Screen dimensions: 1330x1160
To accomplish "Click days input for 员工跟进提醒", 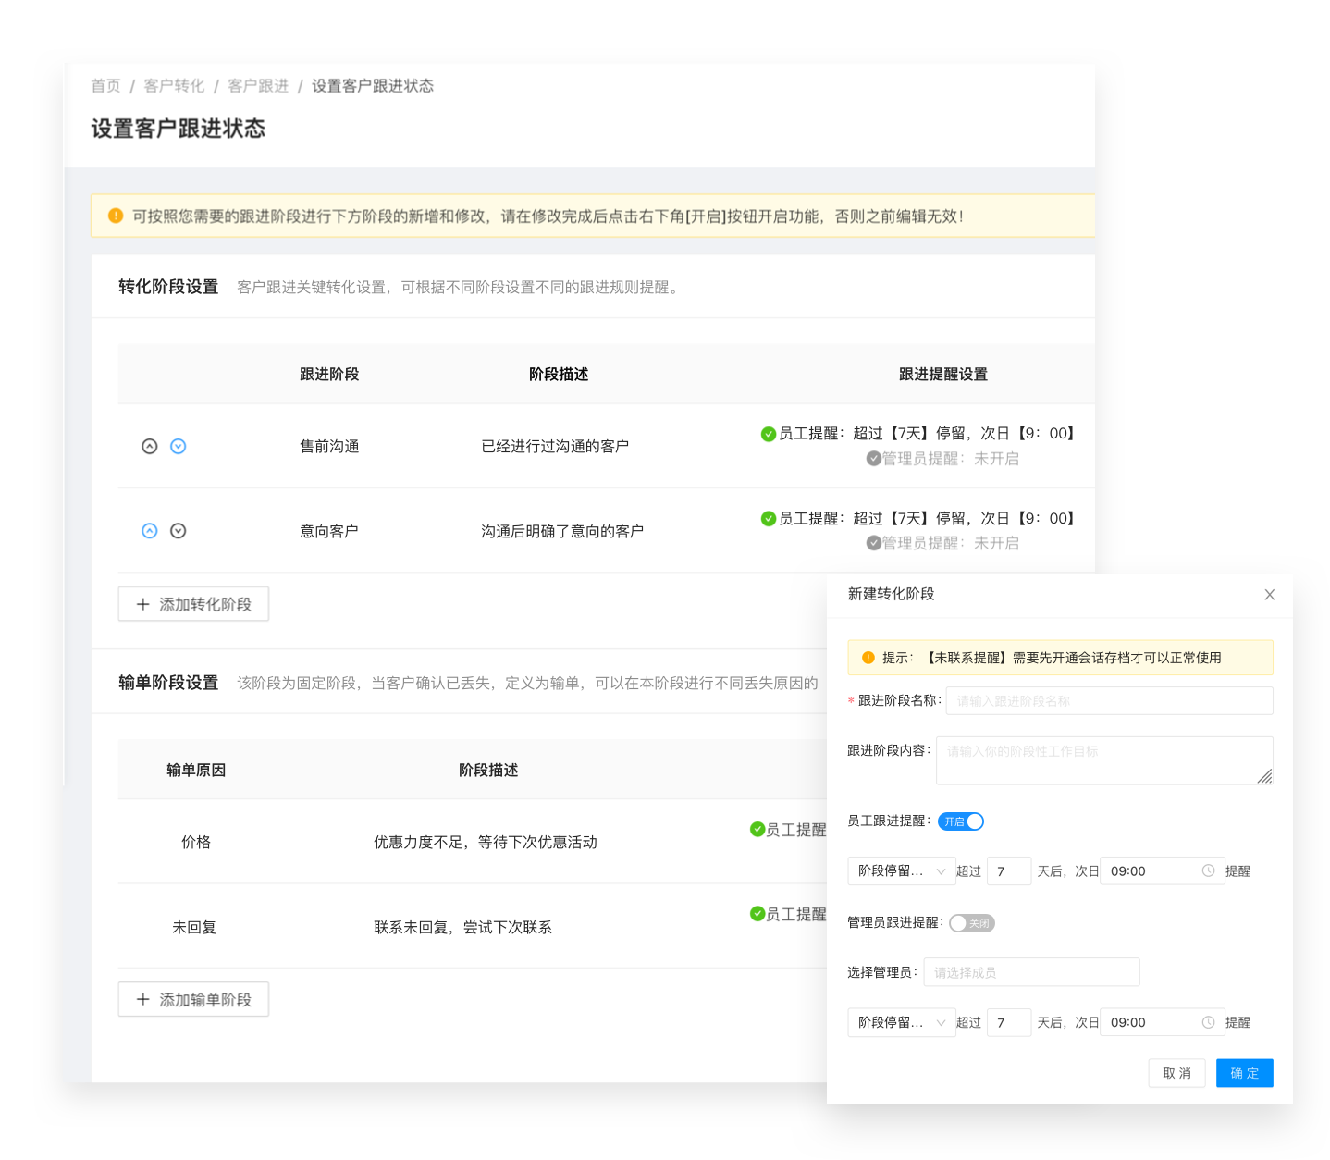I will click(x=1009, y=871).
